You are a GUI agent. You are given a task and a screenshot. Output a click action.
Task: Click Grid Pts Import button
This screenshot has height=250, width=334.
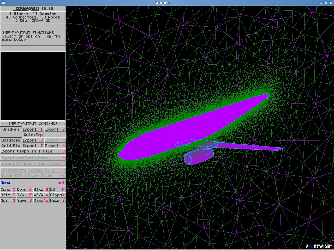point(33,146)
